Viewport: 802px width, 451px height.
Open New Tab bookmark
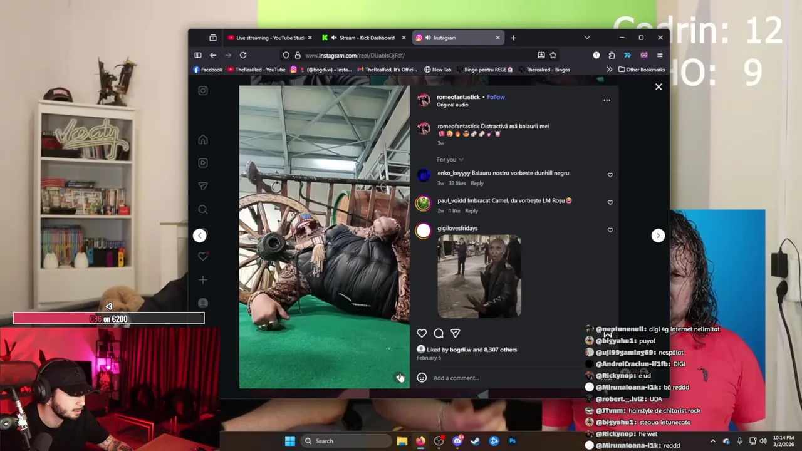coord(437,70)
